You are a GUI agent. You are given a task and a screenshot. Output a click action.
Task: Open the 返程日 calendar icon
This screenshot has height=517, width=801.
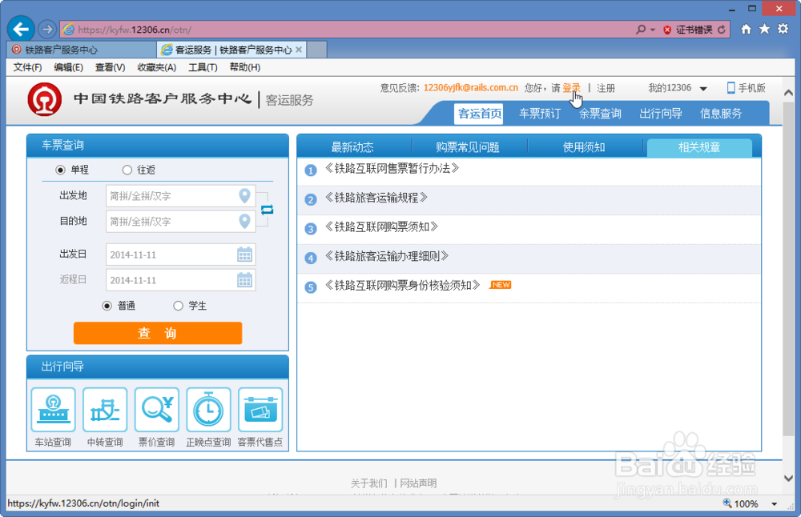click(x=244, y=279)
